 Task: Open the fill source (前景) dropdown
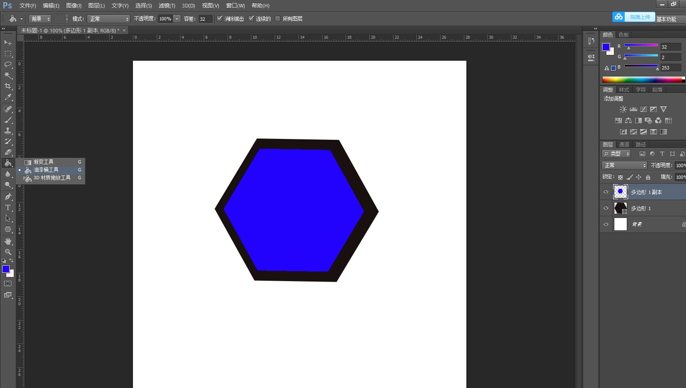[x=40, y=19]
